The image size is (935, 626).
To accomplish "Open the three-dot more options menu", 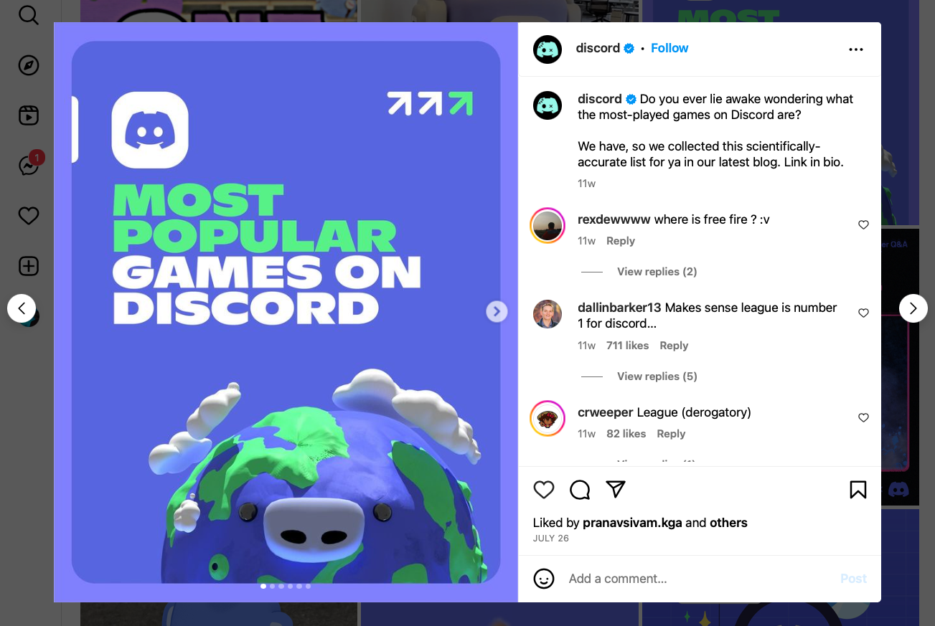I will [856, 49].
